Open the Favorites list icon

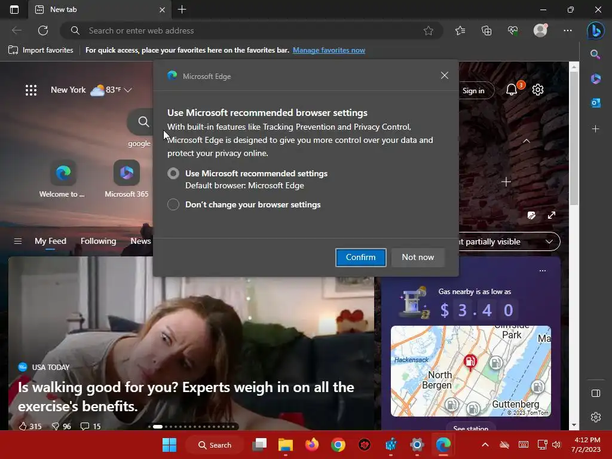[x=460, y=30]
